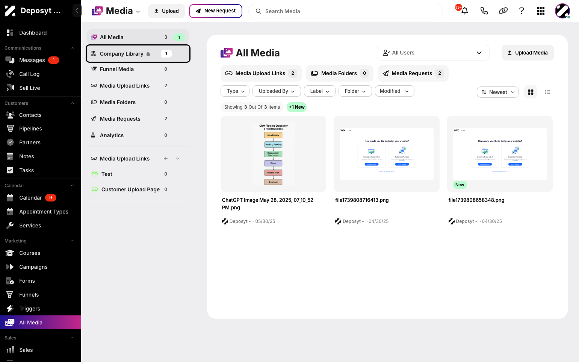Switch to list view icon

pos(547,92)
